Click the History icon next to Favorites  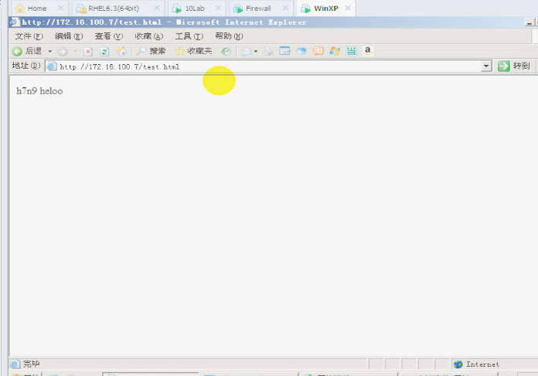click(226, 51)
